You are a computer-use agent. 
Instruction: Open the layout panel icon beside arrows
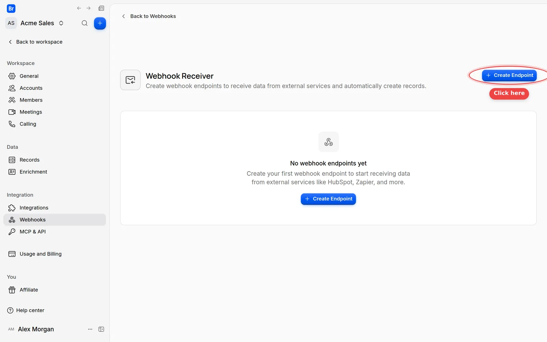(x=101, y=8)
